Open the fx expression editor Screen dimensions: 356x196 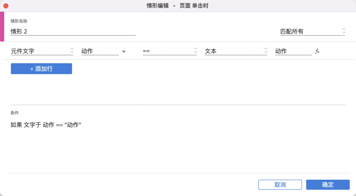tap(317, 51)
